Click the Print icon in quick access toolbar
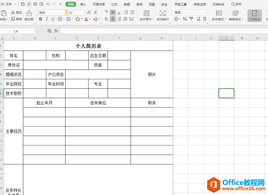The height and width of the screenshot is (195, 268). (x=35, y=4)
